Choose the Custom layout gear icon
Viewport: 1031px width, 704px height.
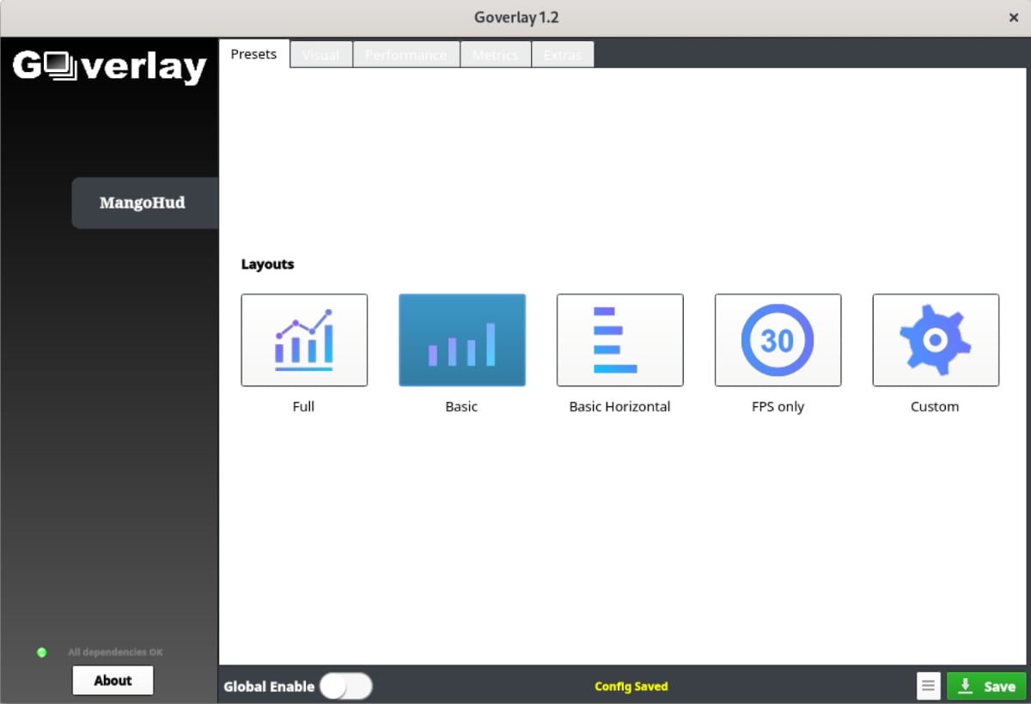click(x=936, y=340)
